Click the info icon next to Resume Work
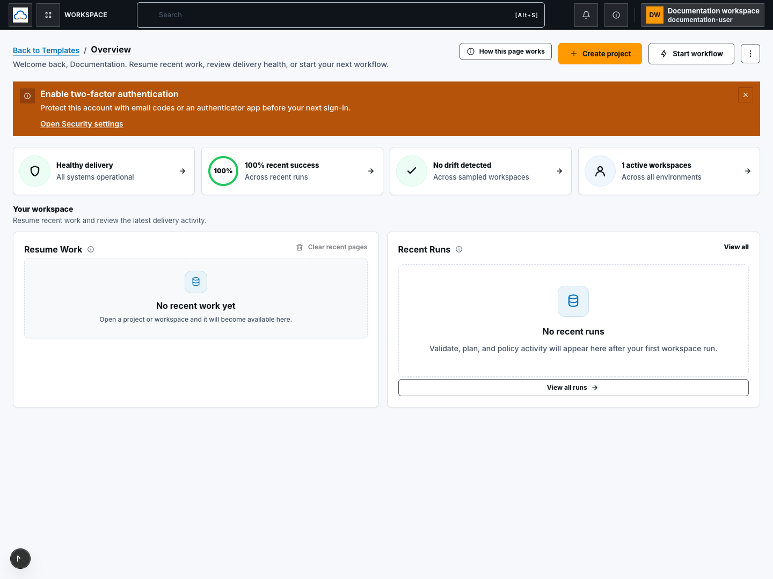 91,249
